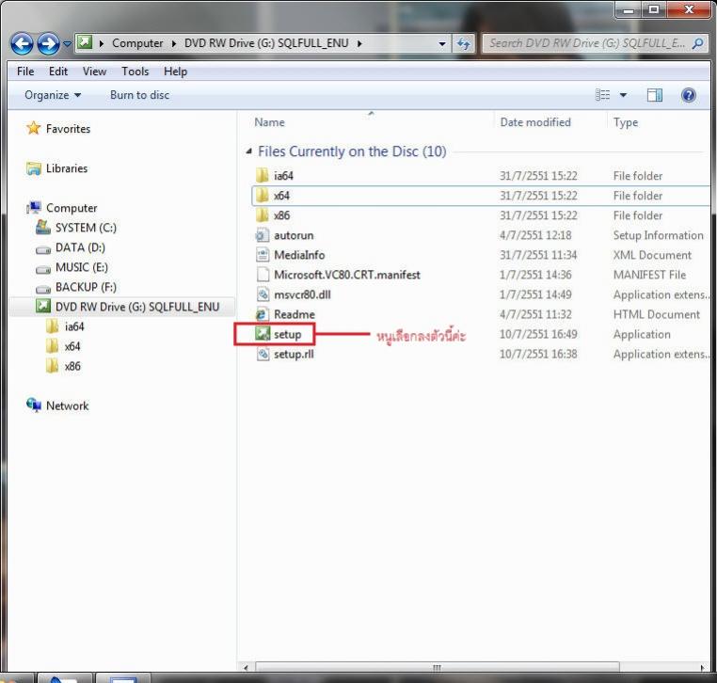Go forward with the Forward arrow button
717x683 pixels.
[48, 44]
